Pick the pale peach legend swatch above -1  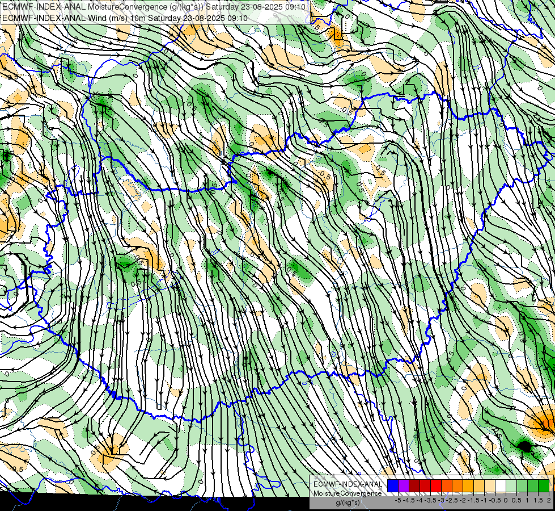coord(490,485)
